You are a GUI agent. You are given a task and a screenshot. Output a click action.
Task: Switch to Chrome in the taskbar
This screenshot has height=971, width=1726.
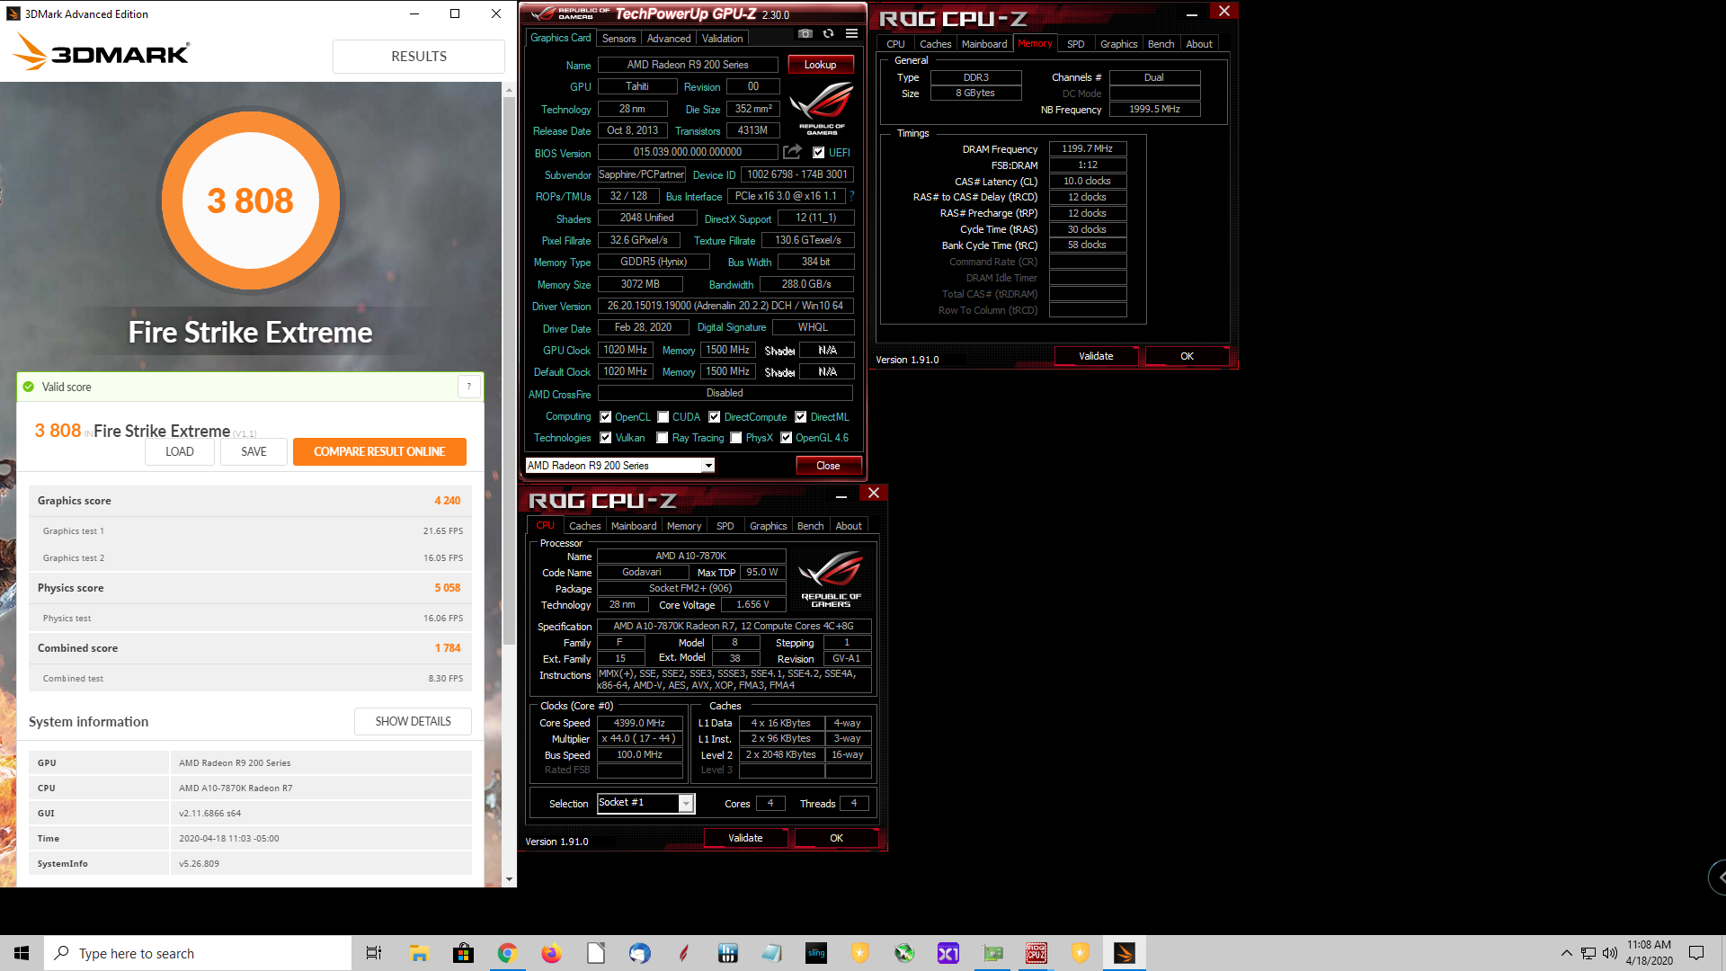coord(507,953)
